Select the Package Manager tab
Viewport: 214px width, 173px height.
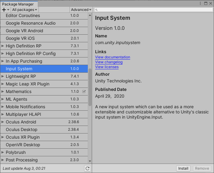tap(19, 4)
